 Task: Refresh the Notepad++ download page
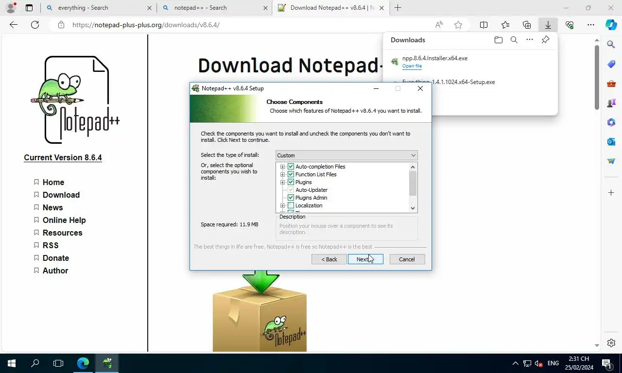click(35, 25)
